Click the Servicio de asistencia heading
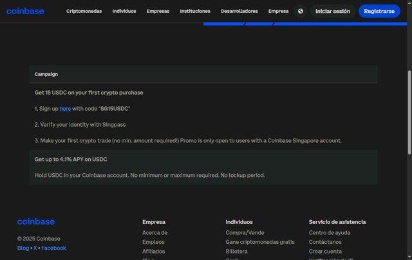Image resolution: width=412 pixels, height=260 pixels. [x=337, y=222]
